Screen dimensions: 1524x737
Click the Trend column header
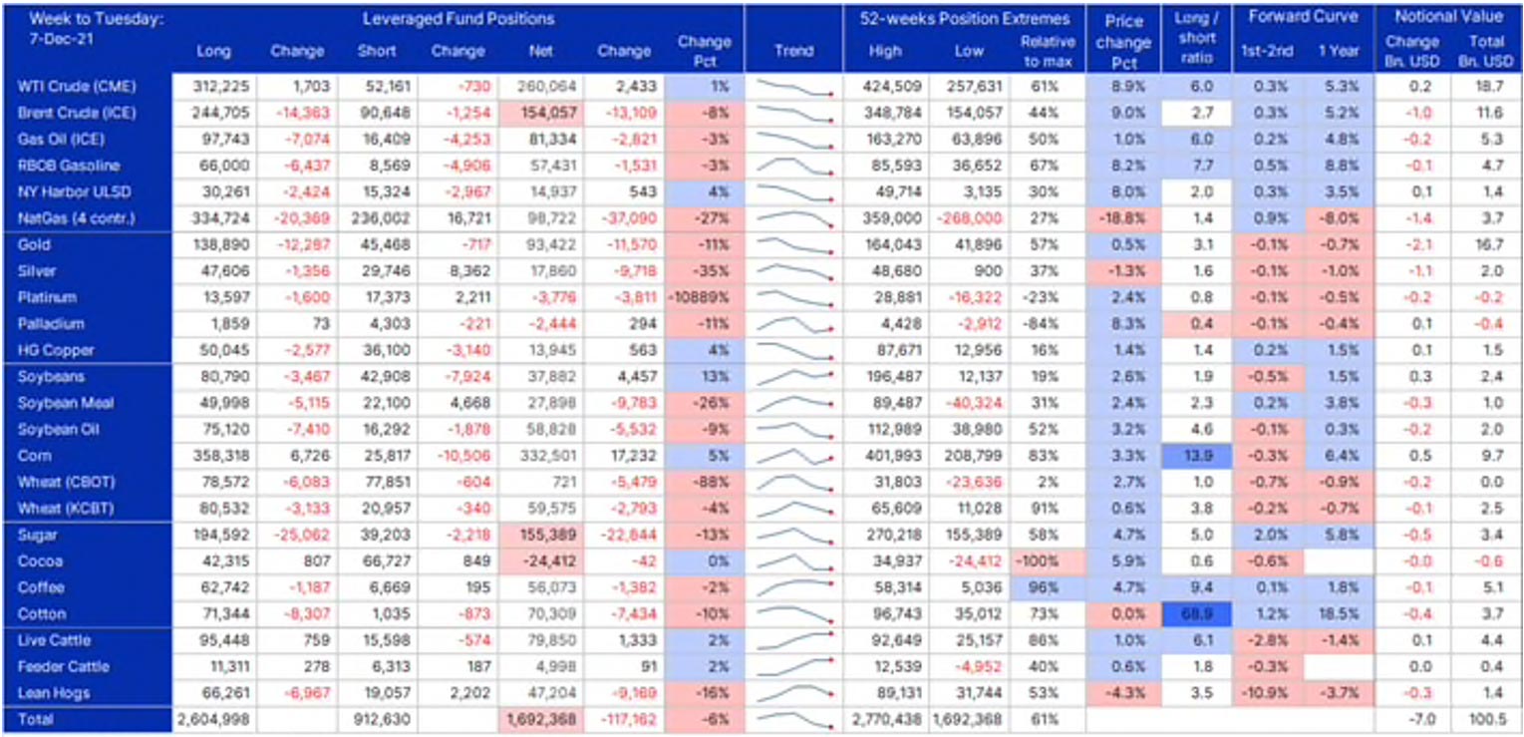click(x=793, y=51)
